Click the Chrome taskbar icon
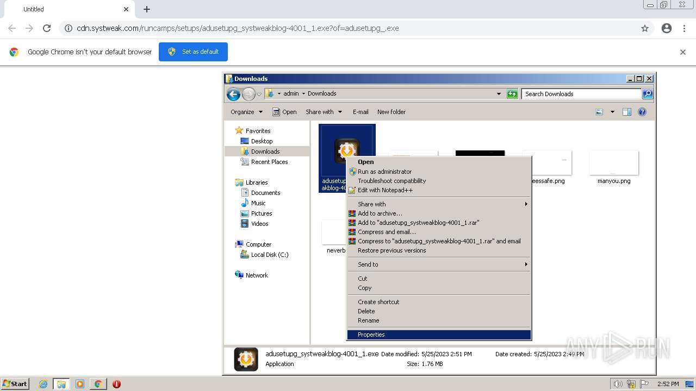The image size is (696, 391). [98, 384]
